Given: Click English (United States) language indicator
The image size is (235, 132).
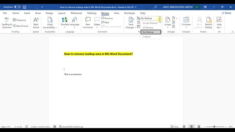Looking at the screenshot, I should (41, 126).
